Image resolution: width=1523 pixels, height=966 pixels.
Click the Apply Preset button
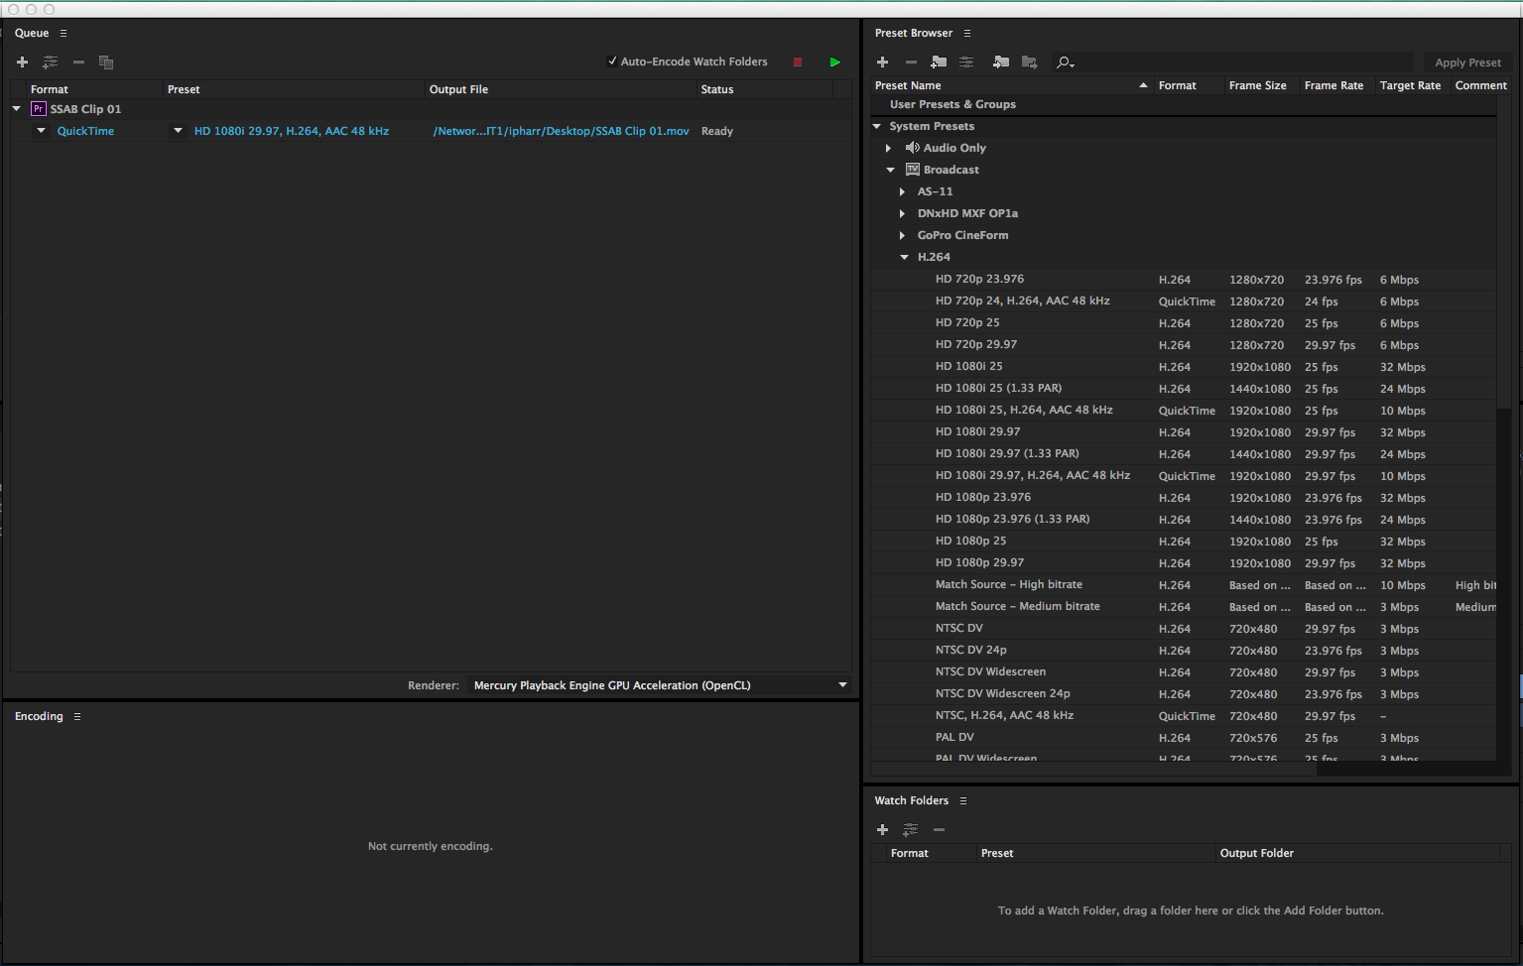tap(1466, 62)
